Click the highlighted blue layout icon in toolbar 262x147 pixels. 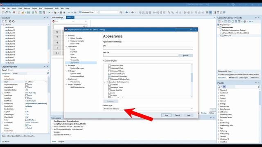pos(210,12)
